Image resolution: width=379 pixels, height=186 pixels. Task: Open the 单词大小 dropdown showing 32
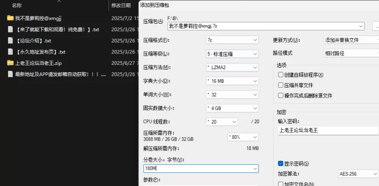coord(232,95)
